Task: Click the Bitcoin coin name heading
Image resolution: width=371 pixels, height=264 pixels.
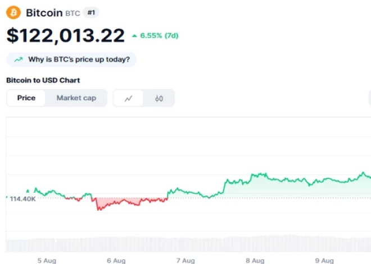Action: (x=44, y=12)
